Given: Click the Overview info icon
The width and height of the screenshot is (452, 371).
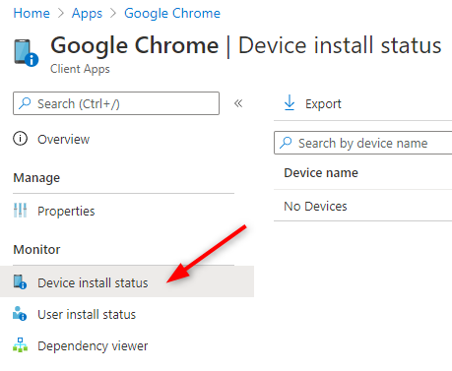Looking at the screenshot, I should 20,139.
